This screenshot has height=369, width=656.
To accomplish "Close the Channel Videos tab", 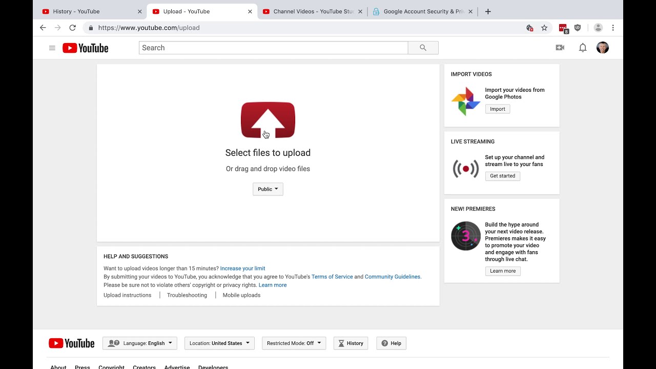I will pyautogui.click(x=360, y=11).
